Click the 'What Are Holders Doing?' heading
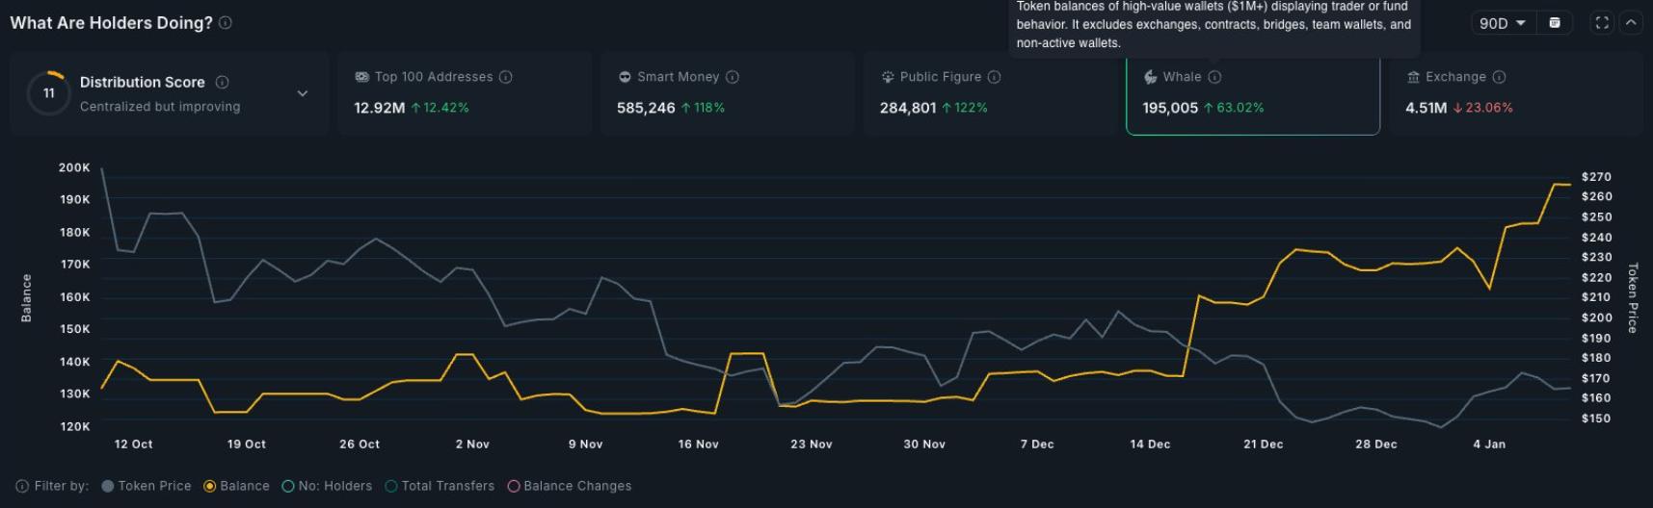Screen dimensions: 1653x508 [x=111, y=22]
